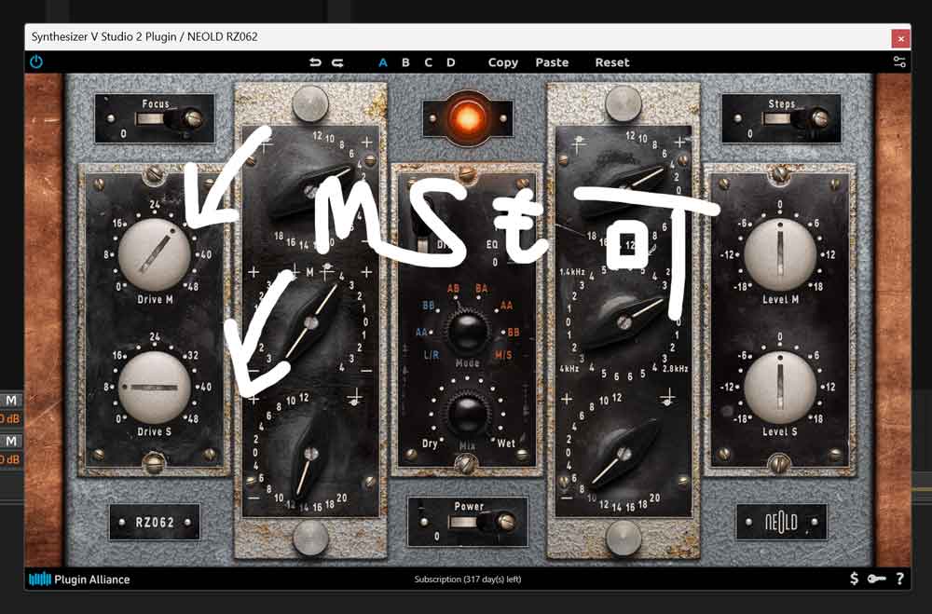Click the Plugin Alliance logo
This screenshot has width=932, height=614.
pyautogui.click(x=79, y=580)
